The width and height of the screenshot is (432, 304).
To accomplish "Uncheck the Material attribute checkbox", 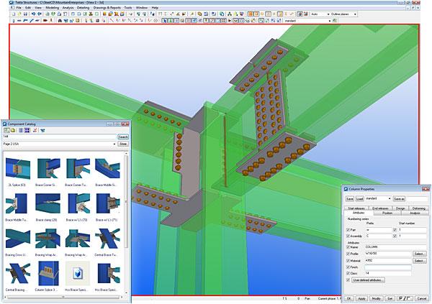I will coord(348,259).
